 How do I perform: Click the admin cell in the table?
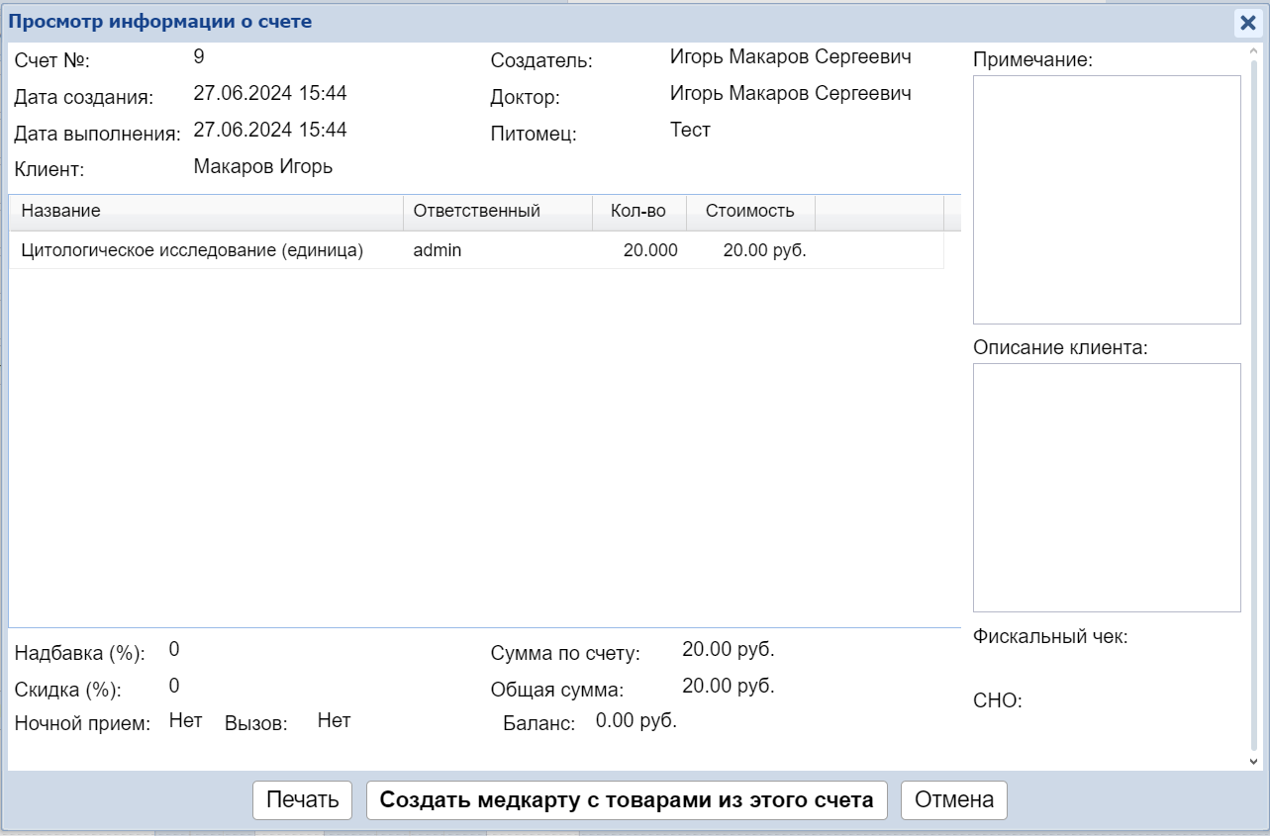point(438,250)
